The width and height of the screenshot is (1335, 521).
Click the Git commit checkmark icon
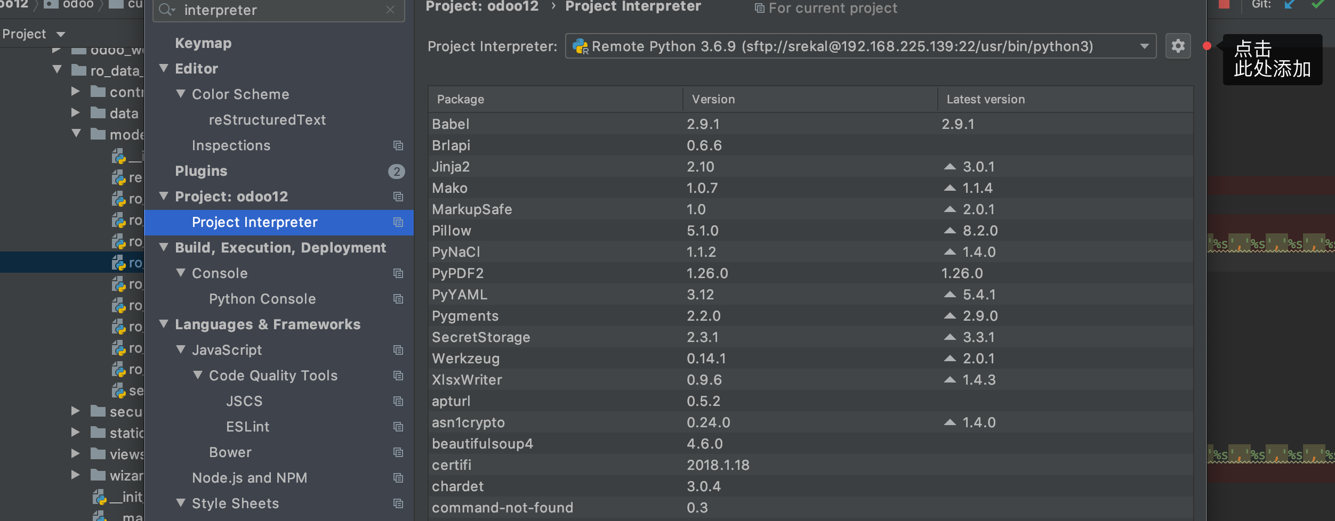pos(1317,5)
